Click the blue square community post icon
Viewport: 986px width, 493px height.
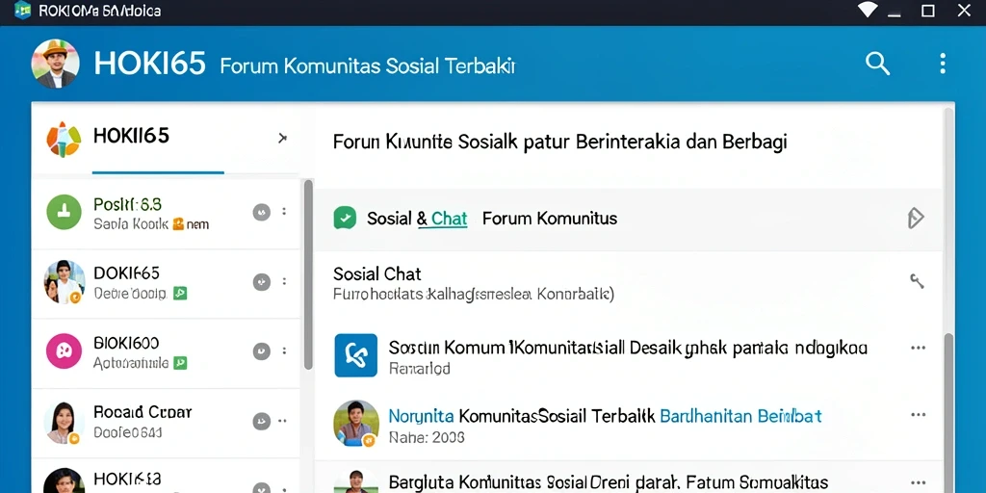pyautogui.click(x=356, y=355)
